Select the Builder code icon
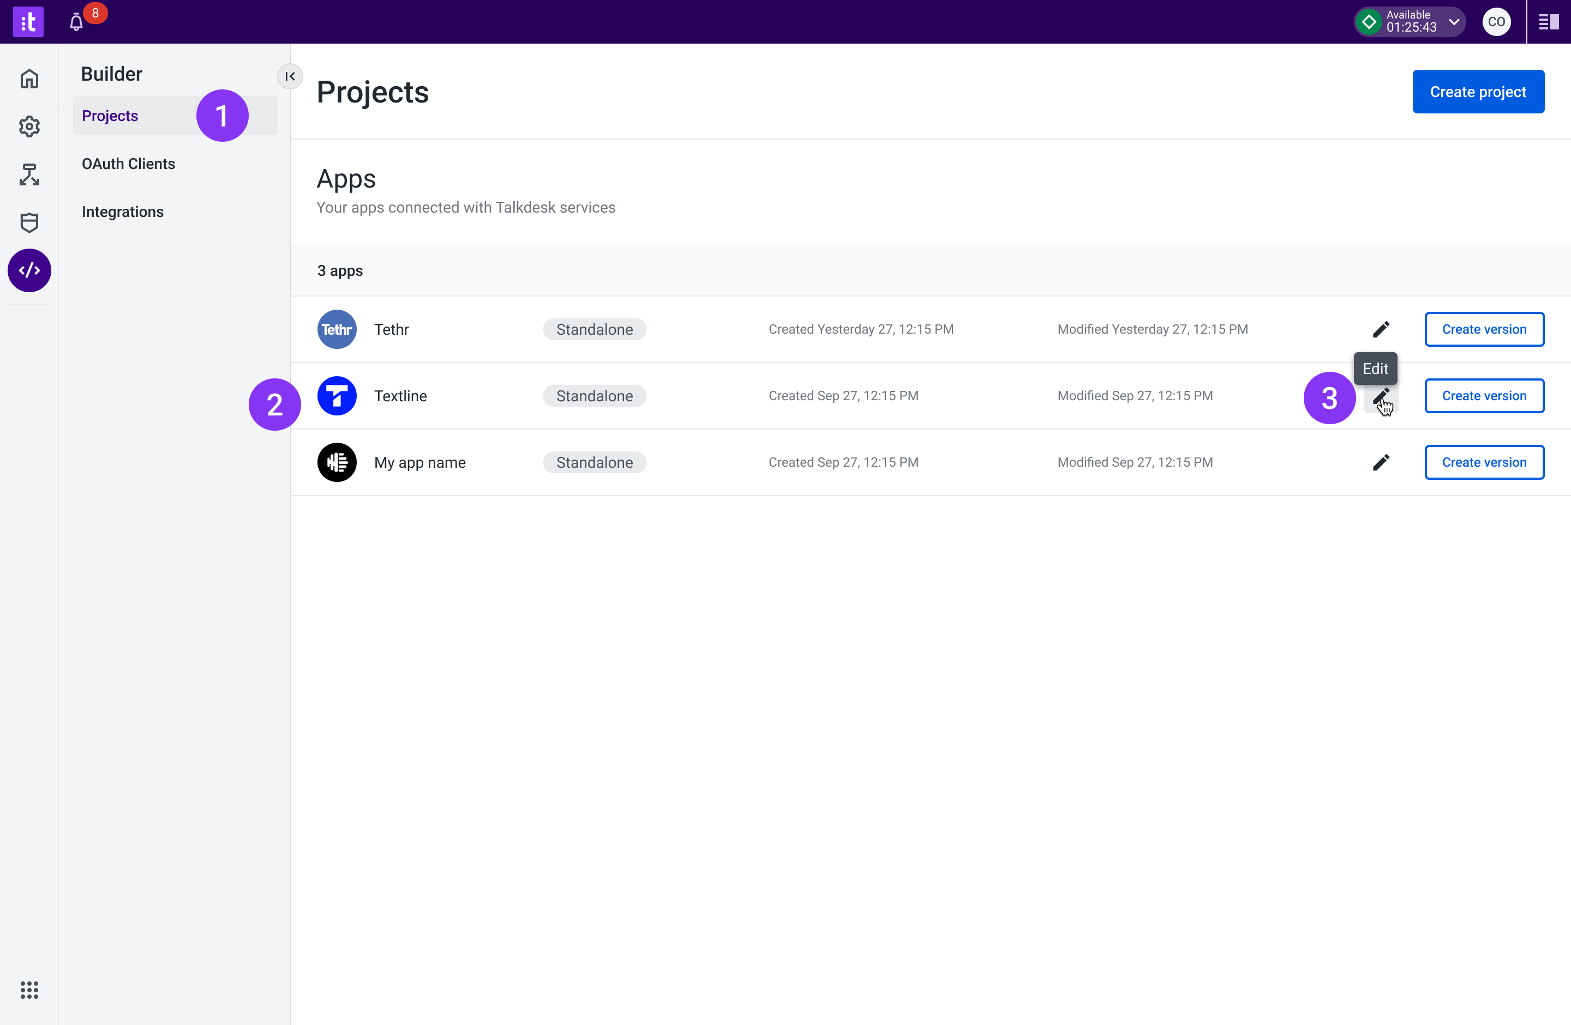Viewport: 1571px width, 1025px height. (x=29, y=270)
